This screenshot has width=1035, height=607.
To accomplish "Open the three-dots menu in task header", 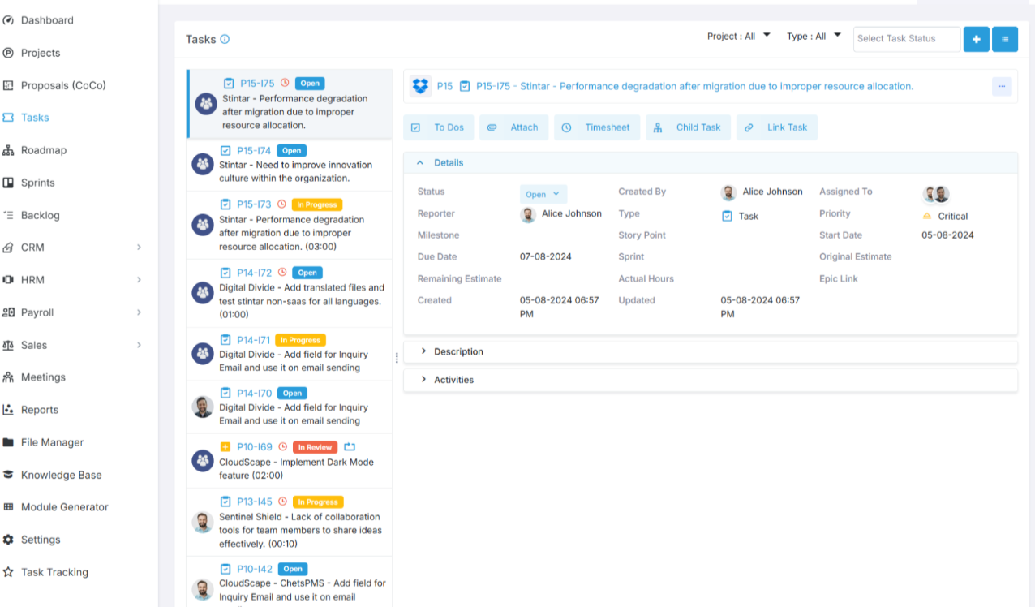I will [1002, 86].
